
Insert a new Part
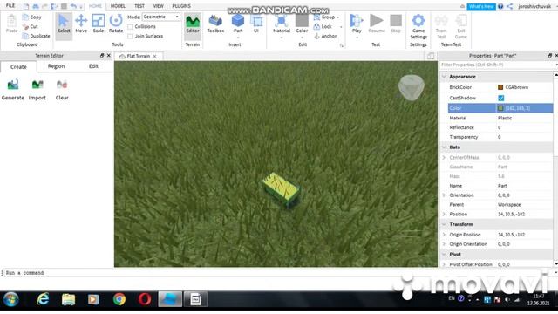point(238,24)
